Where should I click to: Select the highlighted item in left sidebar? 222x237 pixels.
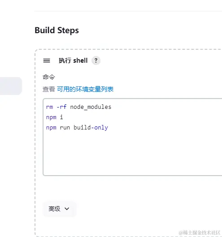tap(11, 86)
